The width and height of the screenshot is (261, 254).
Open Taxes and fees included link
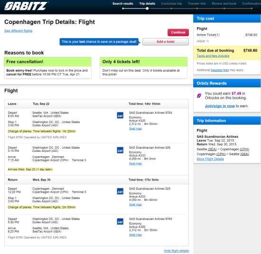pyautogui.click(x=213, y=56)
